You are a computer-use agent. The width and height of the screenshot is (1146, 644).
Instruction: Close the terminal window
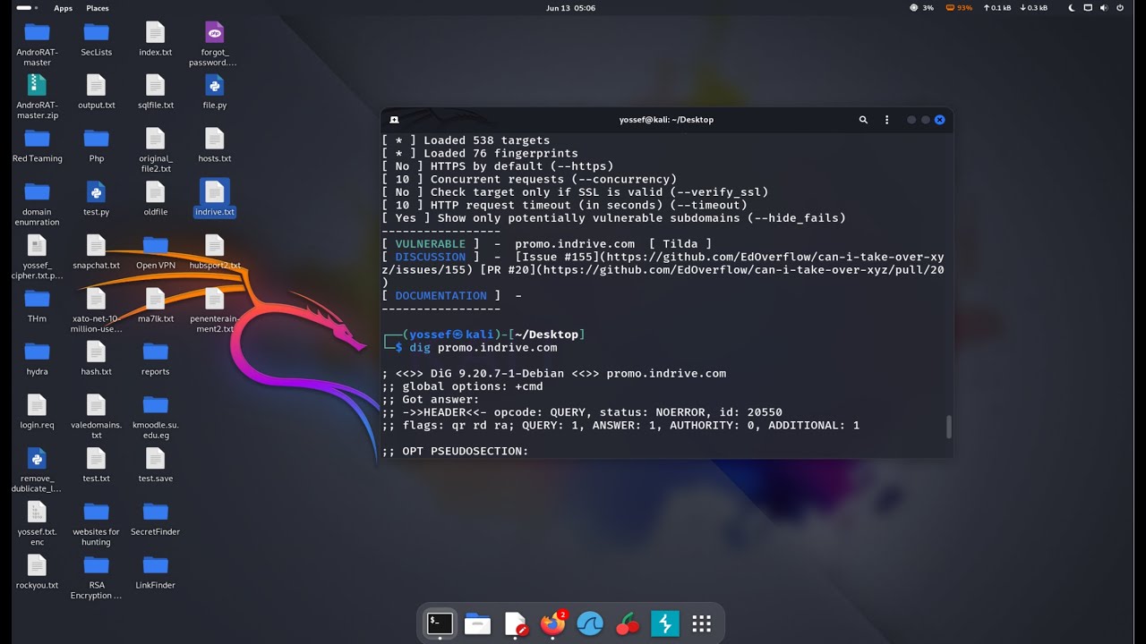coord(939,119)
